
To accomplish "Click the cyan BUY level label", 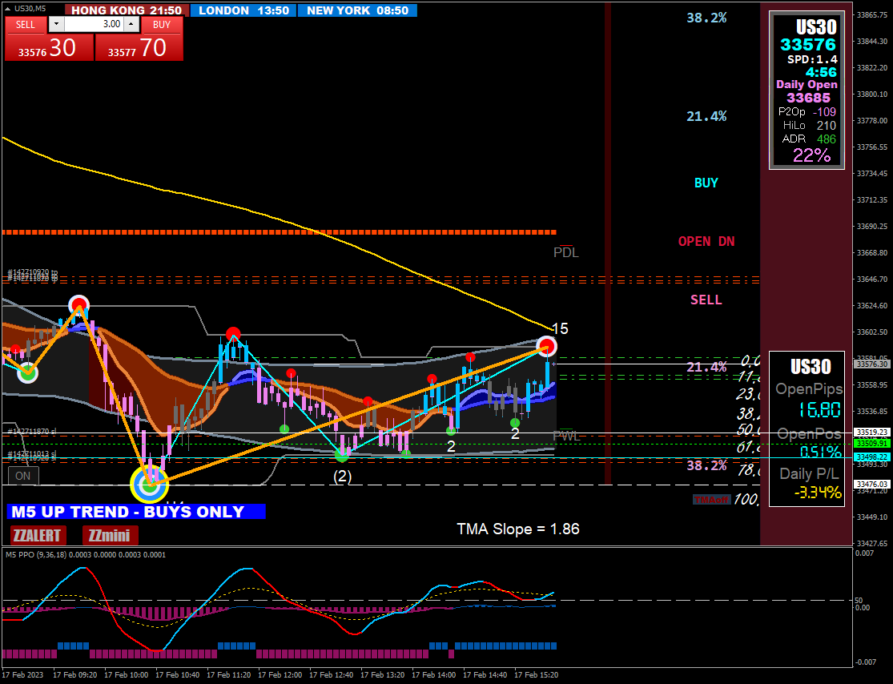I will pos(706,183).
